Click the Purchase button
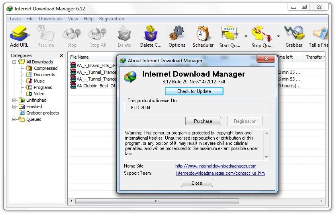 203,121
